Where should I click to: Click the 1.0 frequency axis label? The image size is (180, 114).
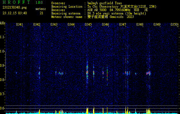coord(3,51)
